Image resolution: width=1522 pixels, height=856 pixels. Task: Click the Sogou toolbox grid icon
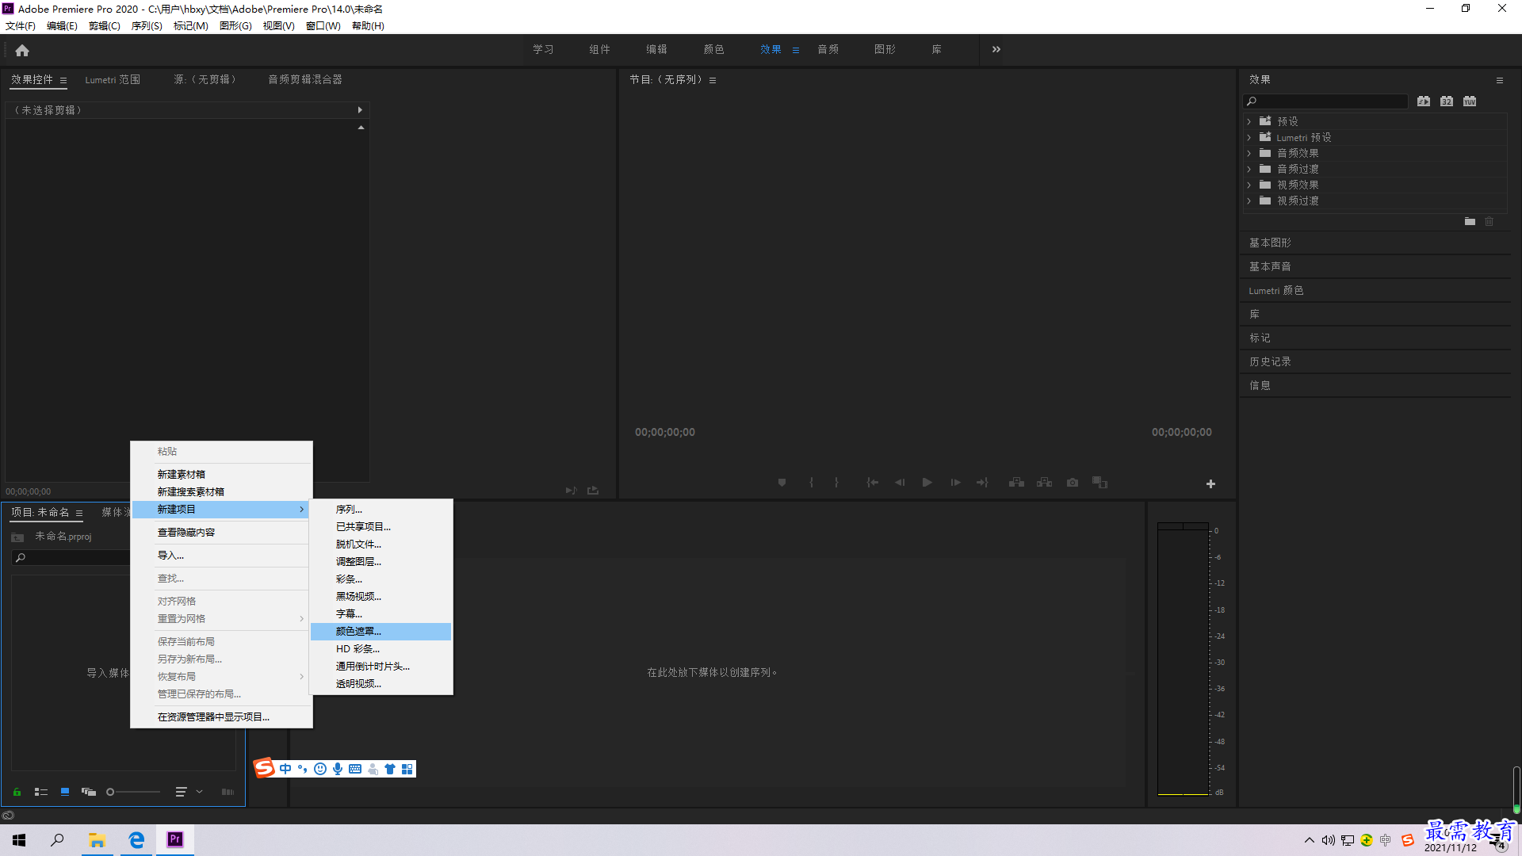[407, 769]
